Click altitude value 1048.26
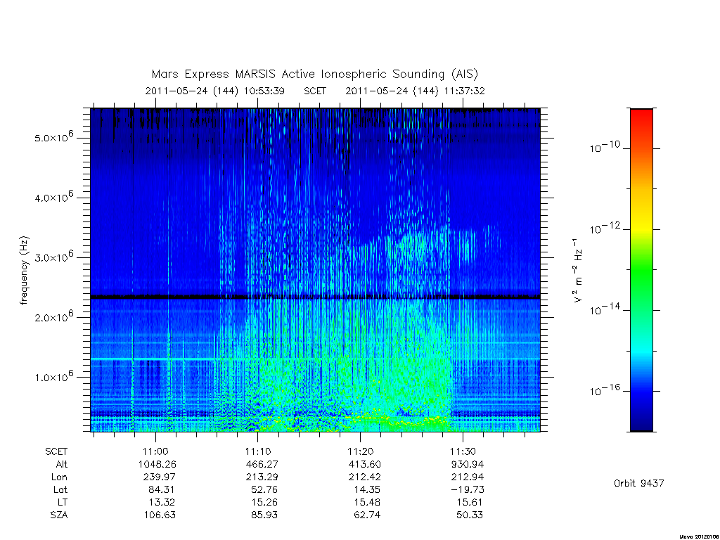Image resolution: width=720 pixels, height=540 pixels. 157,464
